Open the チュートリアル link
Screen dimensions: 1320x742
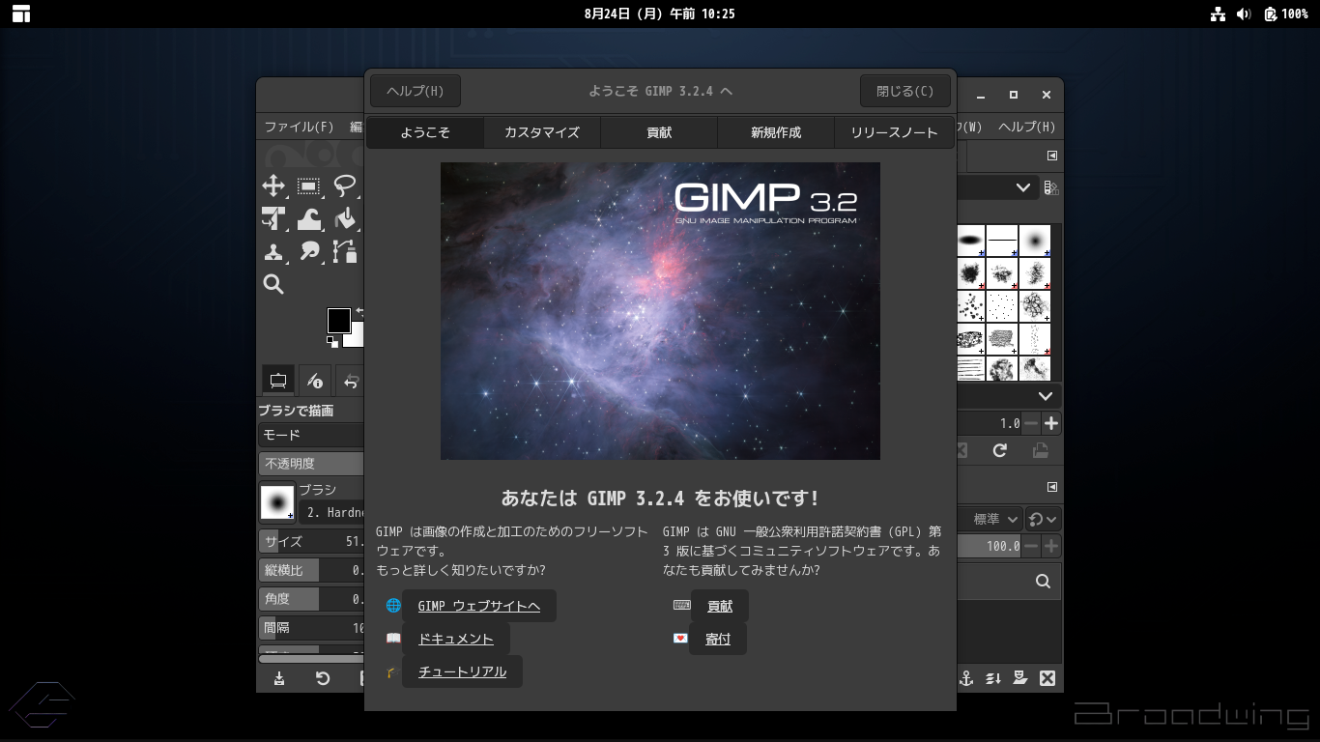tap(462, 671)
